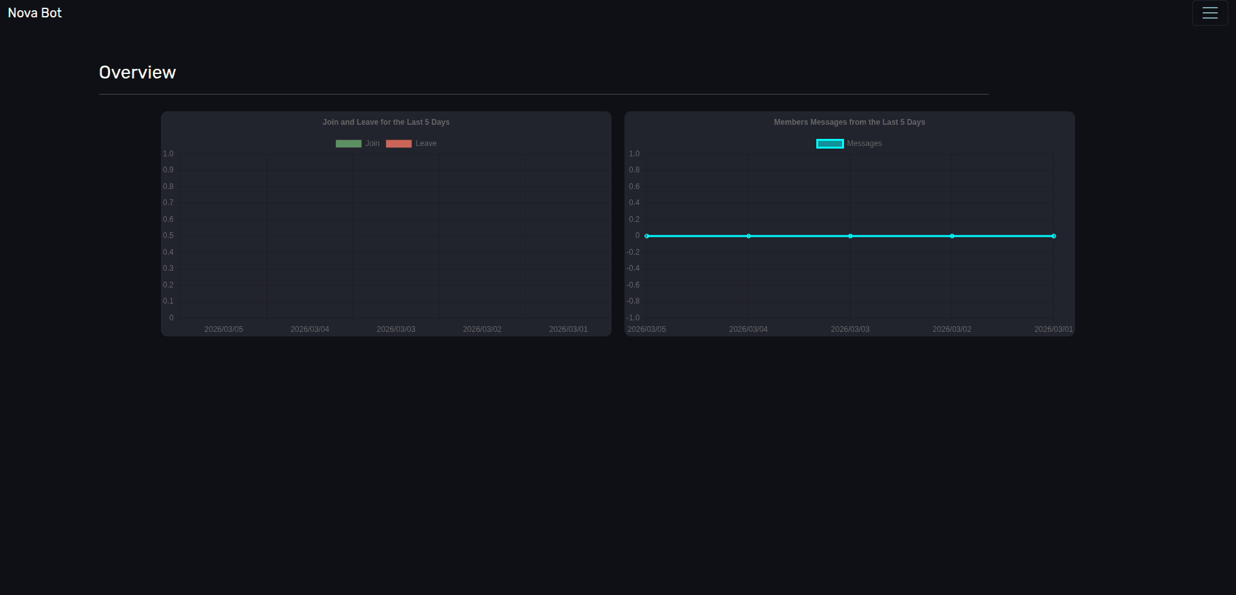1236x595 pixels.
Task: Open the hamburger navigation menu
Action: click(1210, 13)
